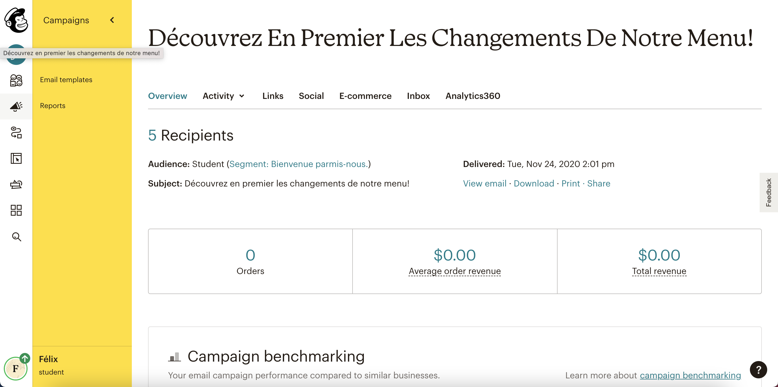
Task: Collapse the Campaigns side panel chevron
Action: (x=112, y=20)
